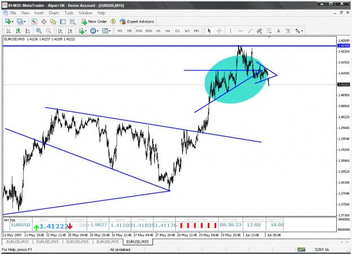The image size is (352, 254).
Task: Open the Data Window crosshair icon
Action: point(44,21)
